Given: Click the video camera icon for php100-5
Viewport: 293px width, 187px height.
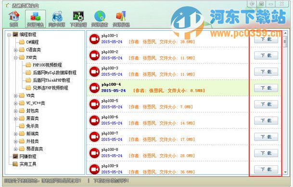Looking at the screenshot, I should click(94, 104).
